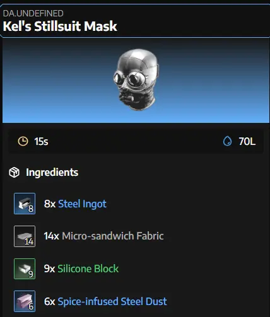270x317 pixels.
Task: Click the 9x Silicone Block quantity
Action: [x=50, y=268]
